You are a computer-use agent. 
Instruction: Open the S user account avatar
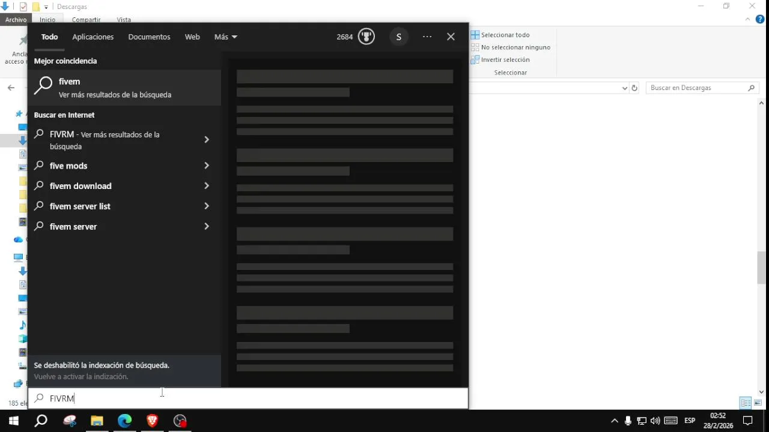click(399, 37)
